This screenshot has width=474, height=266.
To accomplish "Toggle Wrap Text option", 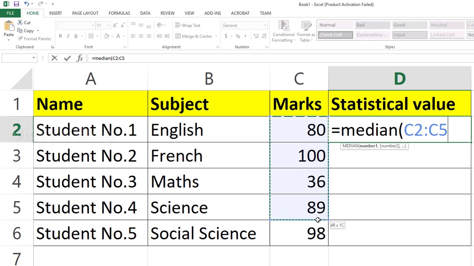I will 188,25.
